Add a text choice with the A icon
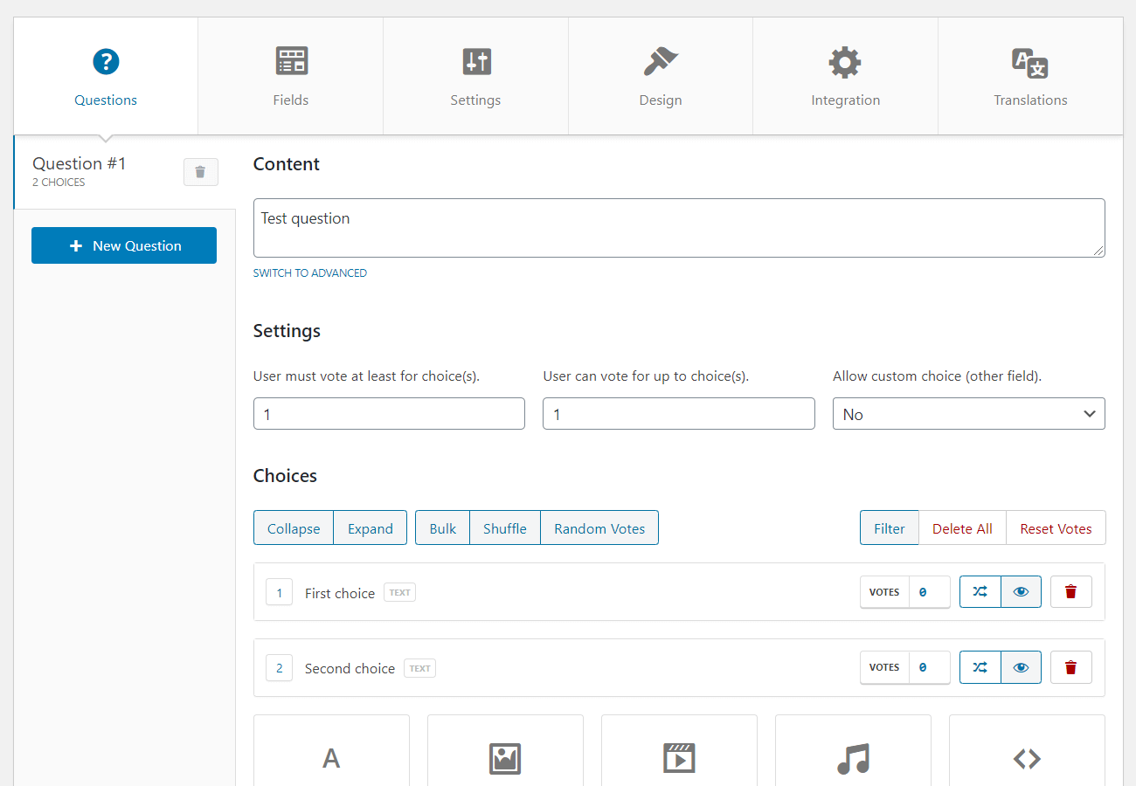Viewport: 1136px width, 786px height. 331,756
